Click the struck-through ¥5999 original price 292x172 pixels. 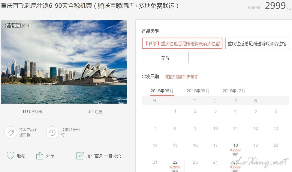(x=254, y=7)
